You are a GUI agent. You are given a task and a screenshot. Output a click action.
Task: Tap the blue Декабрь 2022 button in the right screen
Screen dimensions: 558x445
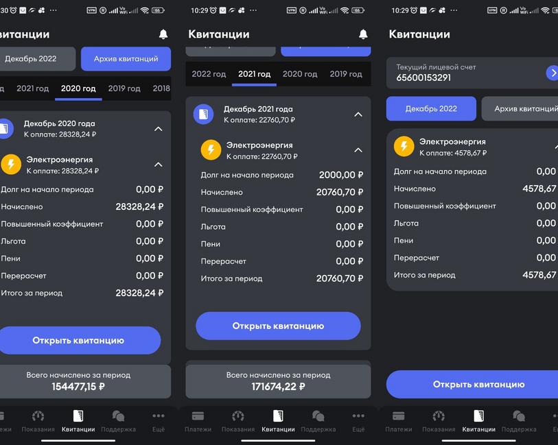click(x=431, y=109)
